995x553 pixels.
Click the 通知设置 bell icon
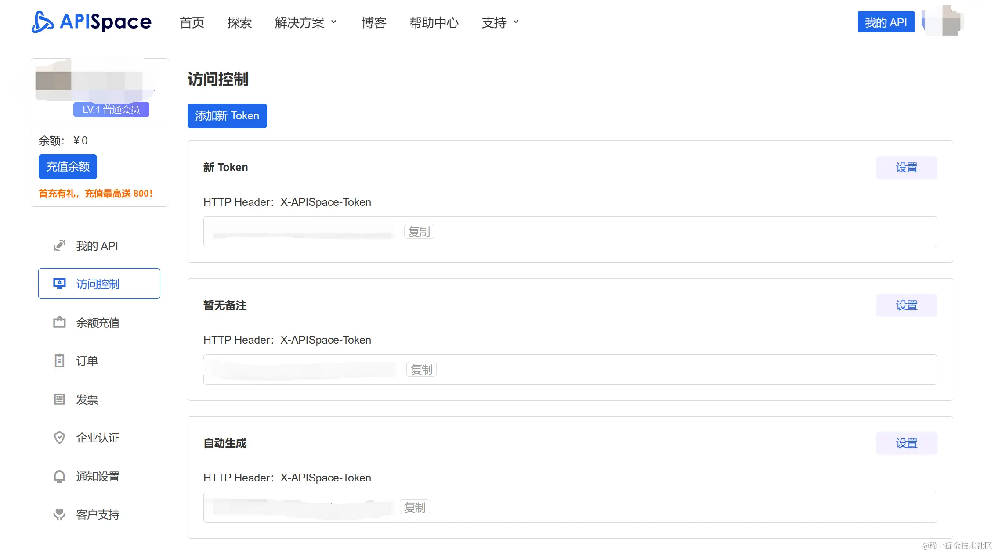coord(59,476)
